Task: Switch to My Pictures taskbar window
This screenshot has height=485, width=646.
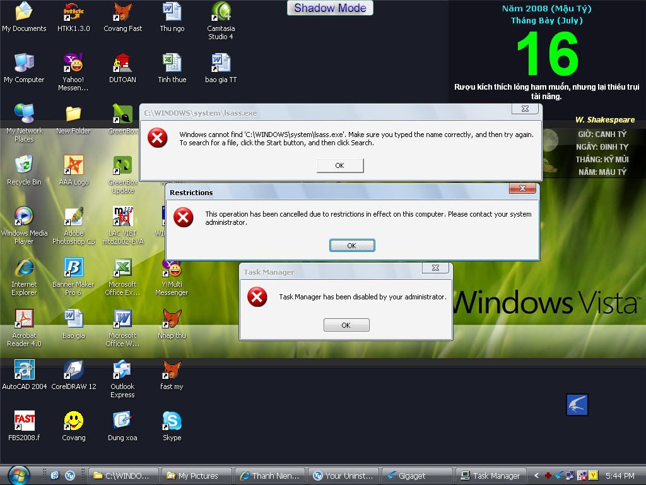Action: click(x=197, y=476)
